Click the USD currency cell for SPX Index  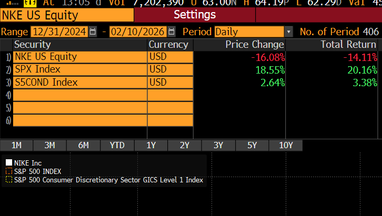(x=170, y=69)
